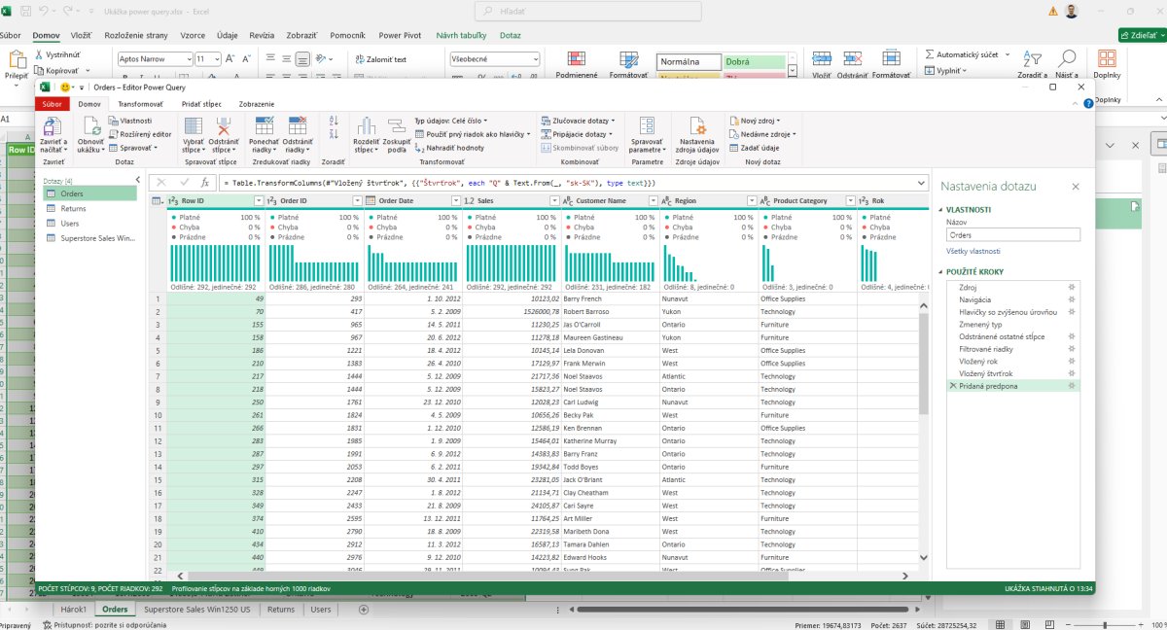1167x630 pixels.
Task: Click Rozdeliť stĺpec icon
Action: click(366, 126)
